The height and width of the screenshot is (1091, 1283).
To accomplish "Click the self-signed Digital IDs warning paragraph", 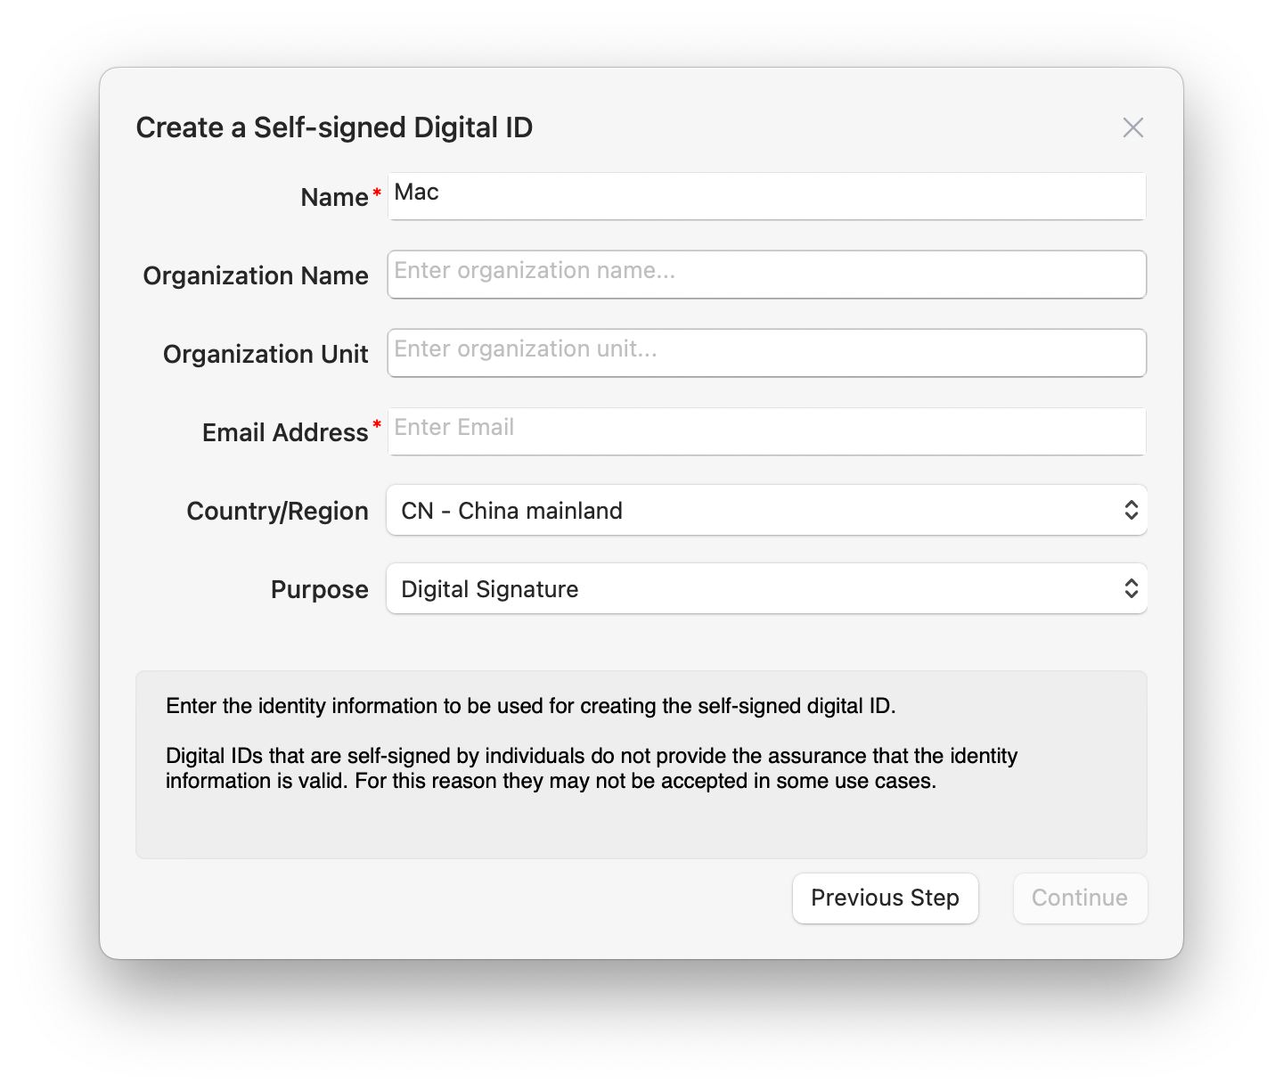I will (x=591, y=768).
